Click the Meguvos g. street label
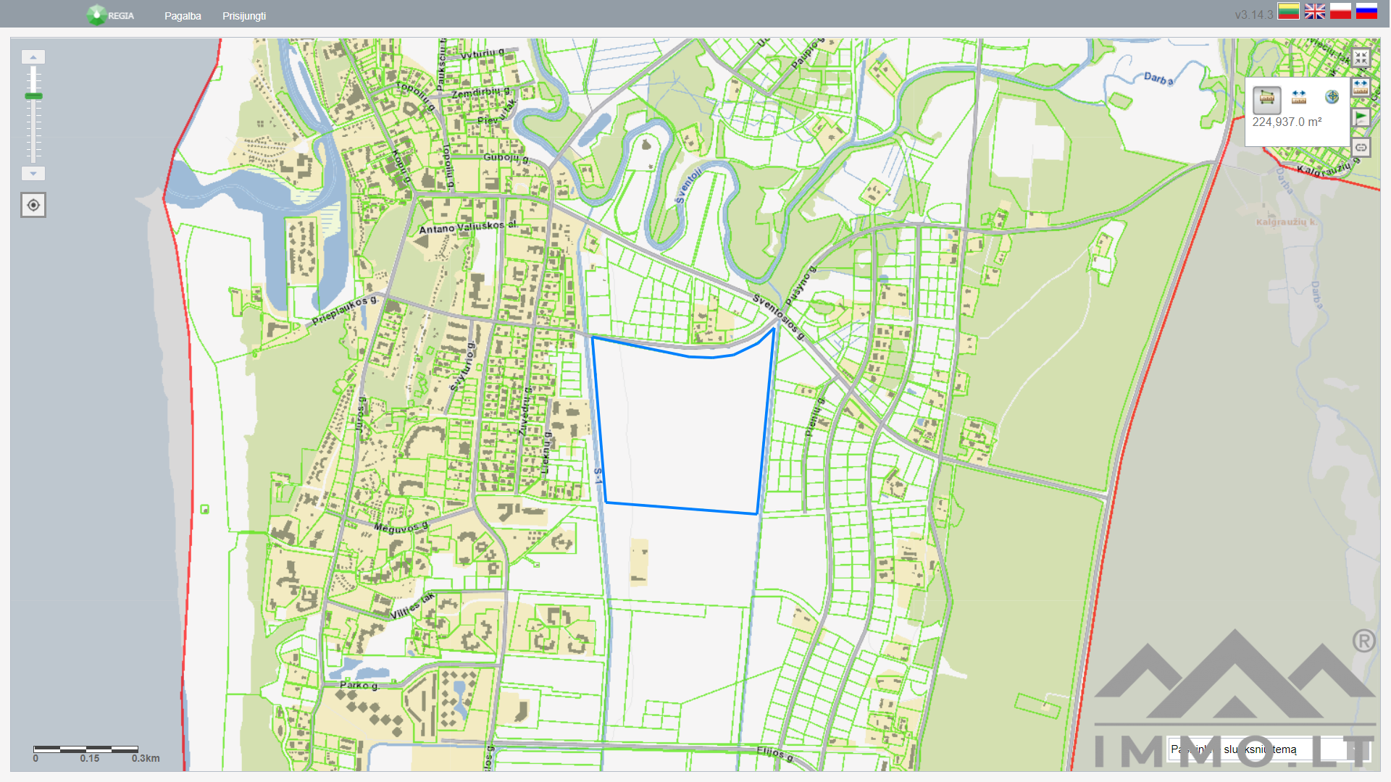 pos(401,527)
